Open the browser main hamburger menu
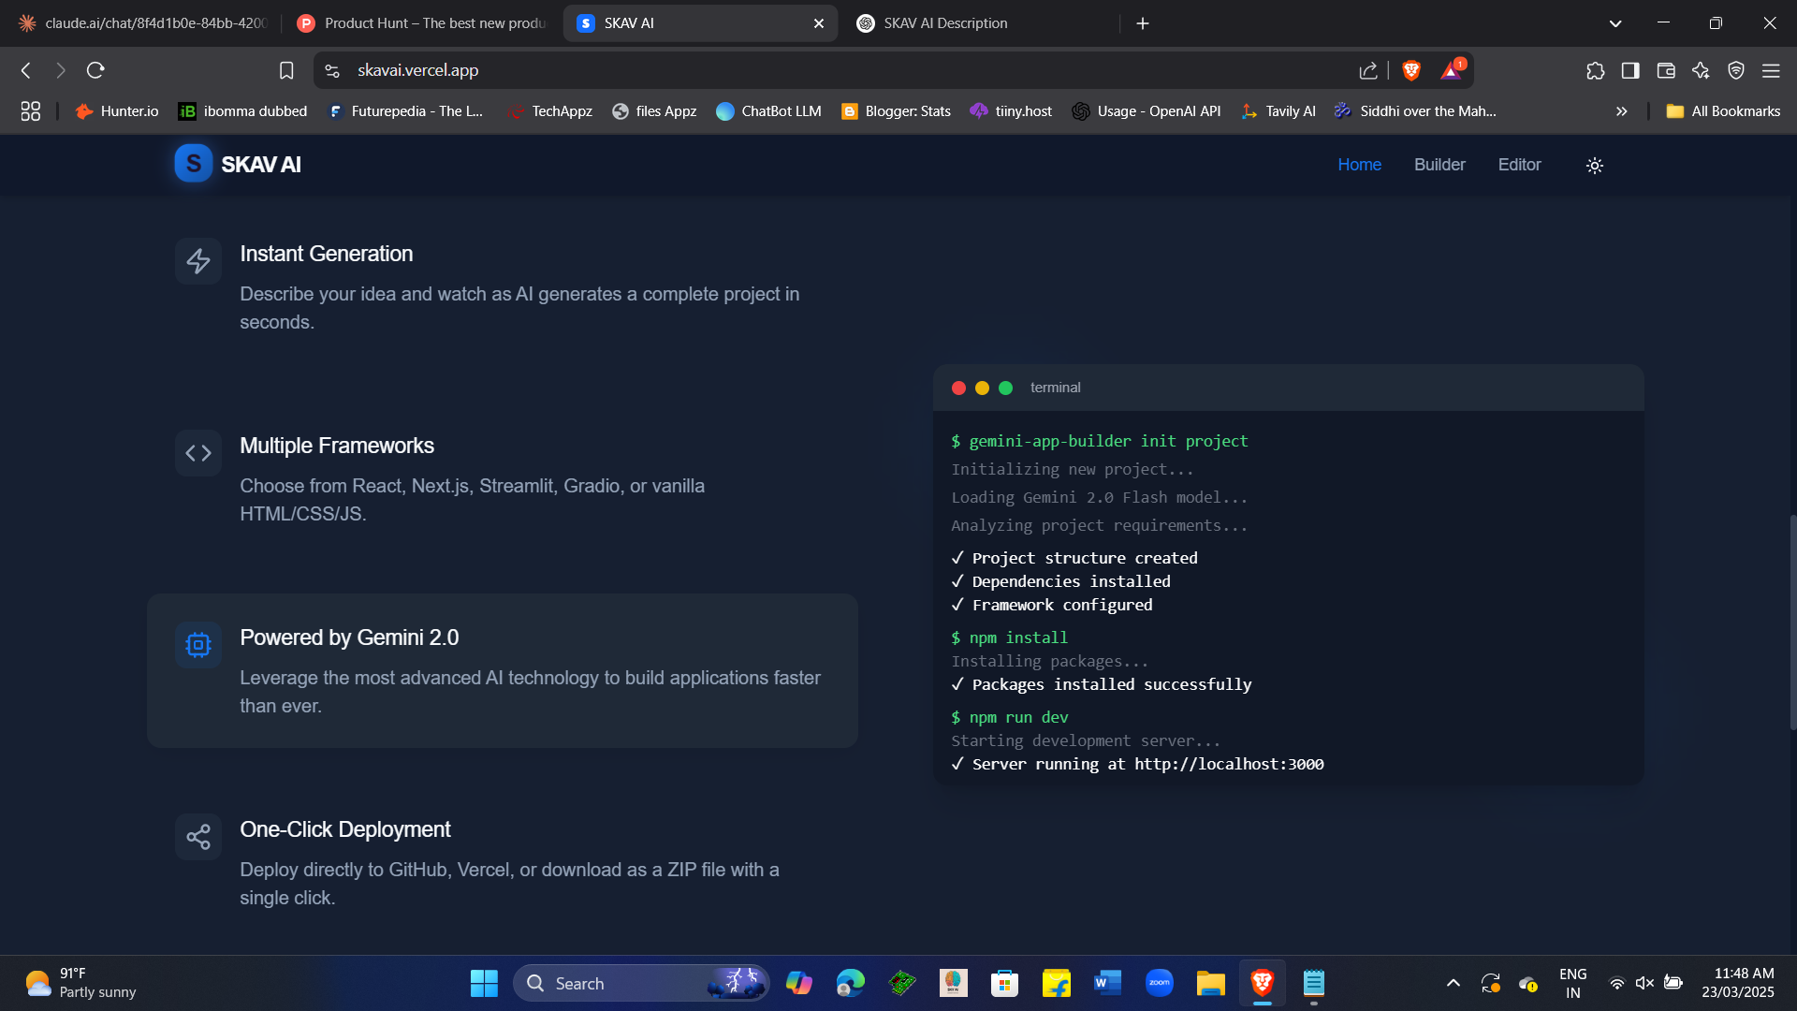The image size is (1797, 1011). 1771,70
